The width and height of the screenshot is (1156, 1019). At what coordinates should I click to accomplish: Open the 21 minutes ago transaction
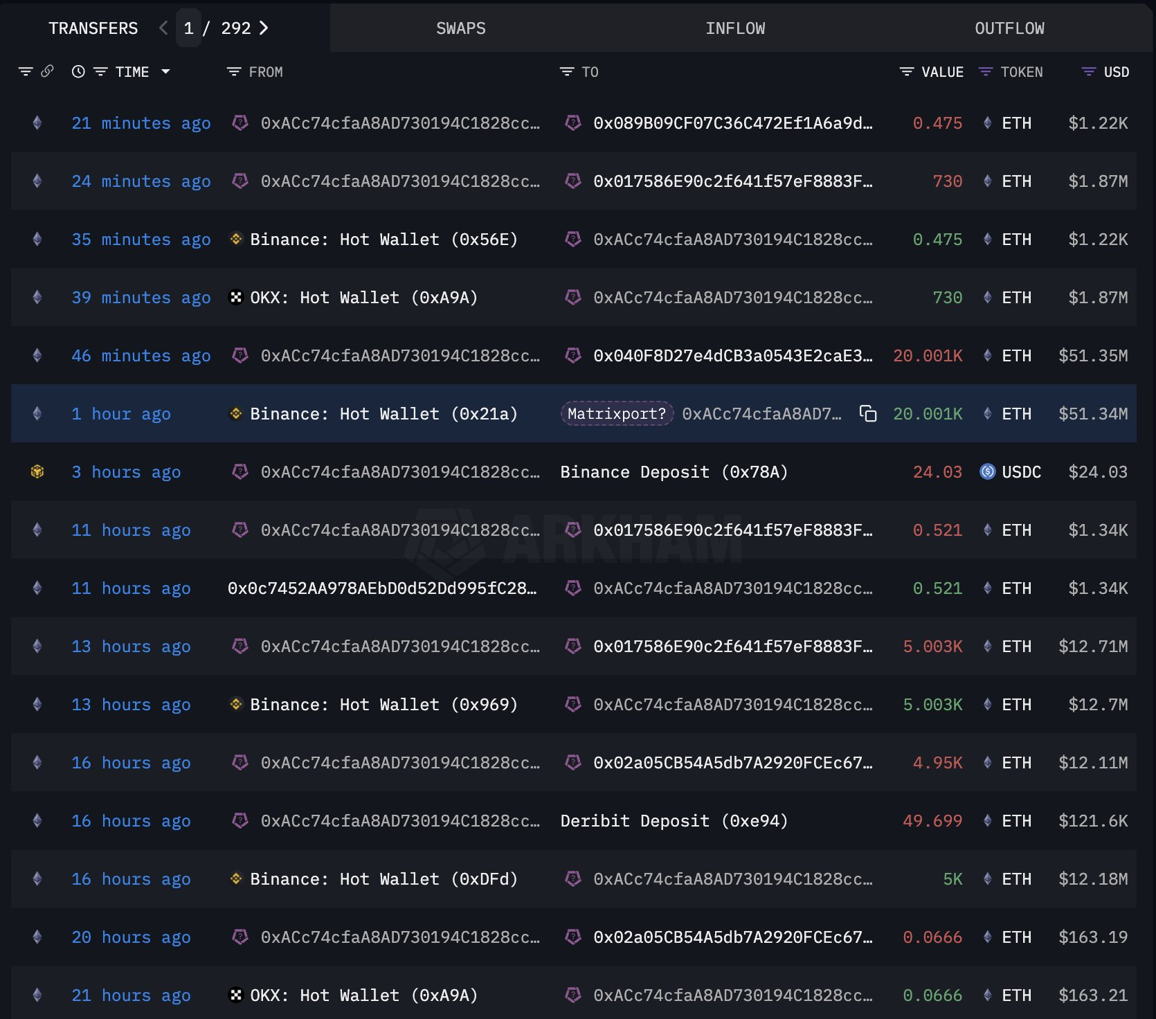click(141, 123)
